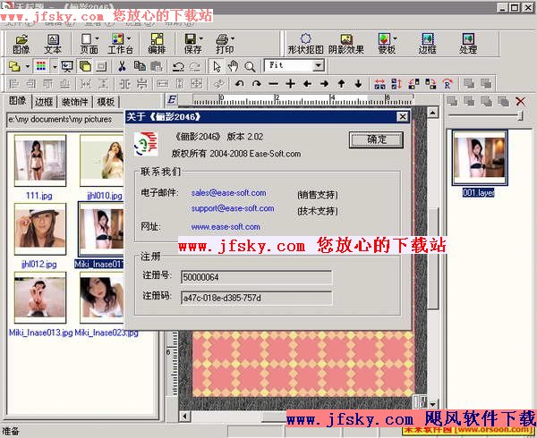Expand the yellow layers icon dropdown arrow

coord(28,66)
